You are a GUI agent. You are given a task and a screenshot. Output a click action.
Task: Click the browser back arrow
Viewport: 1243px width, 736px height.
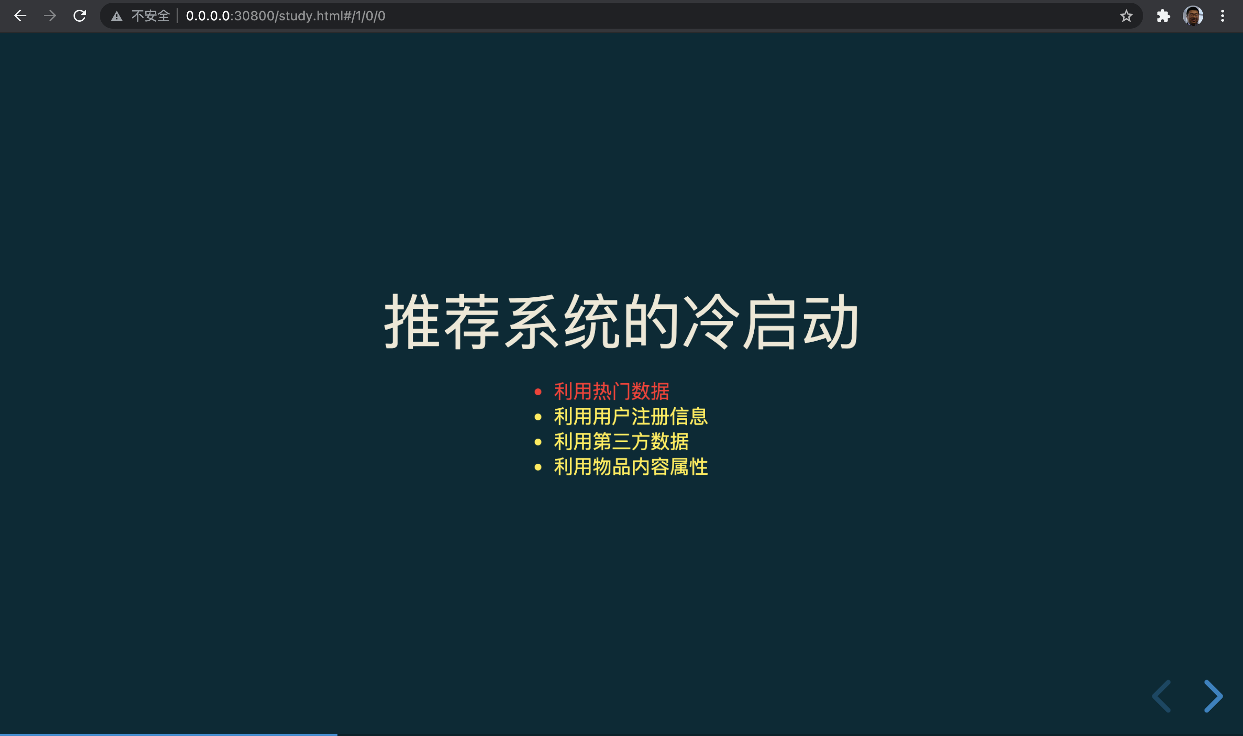(20, 16)
